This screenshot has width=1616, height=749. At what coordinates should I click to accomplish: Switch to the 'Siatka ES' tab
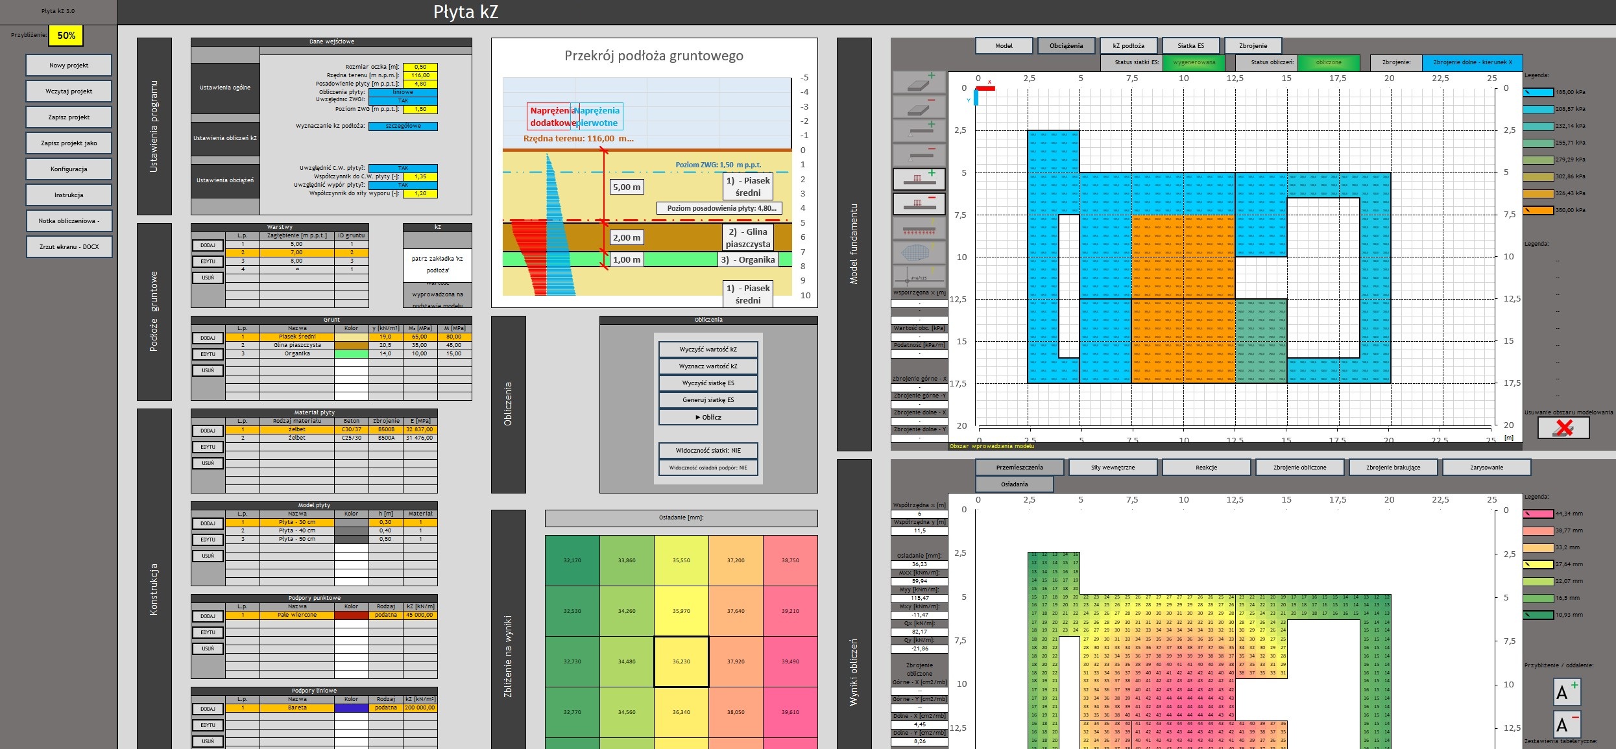point(1190,46)
